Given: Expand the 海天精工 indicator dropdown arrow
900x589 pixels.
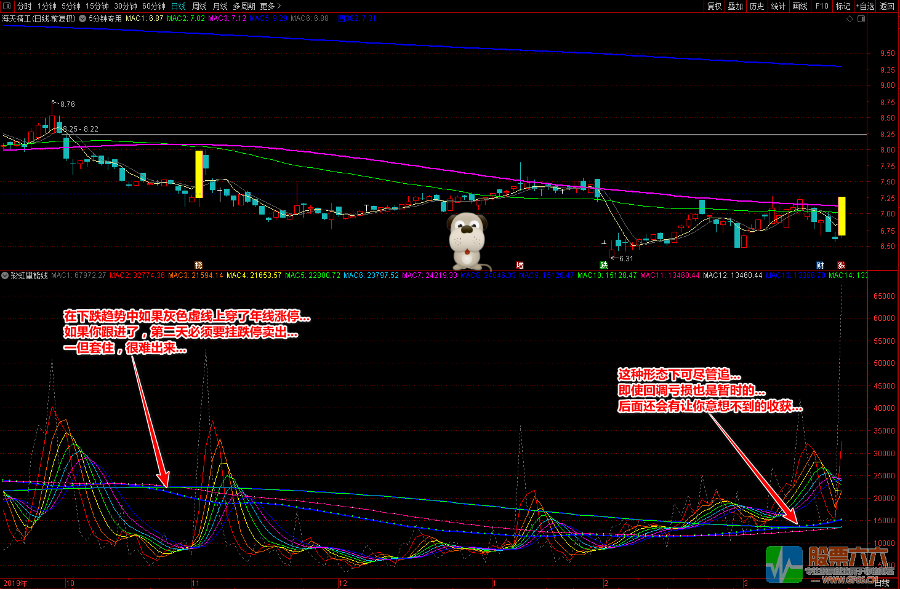Looking at the screenshot, I should (x=82, y=18).
